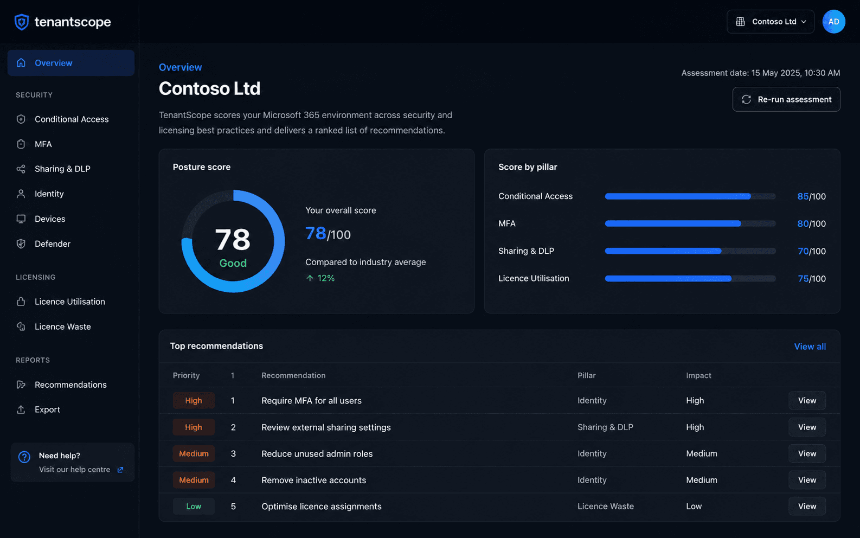Click the Sharing & DLP share icon

21,169
